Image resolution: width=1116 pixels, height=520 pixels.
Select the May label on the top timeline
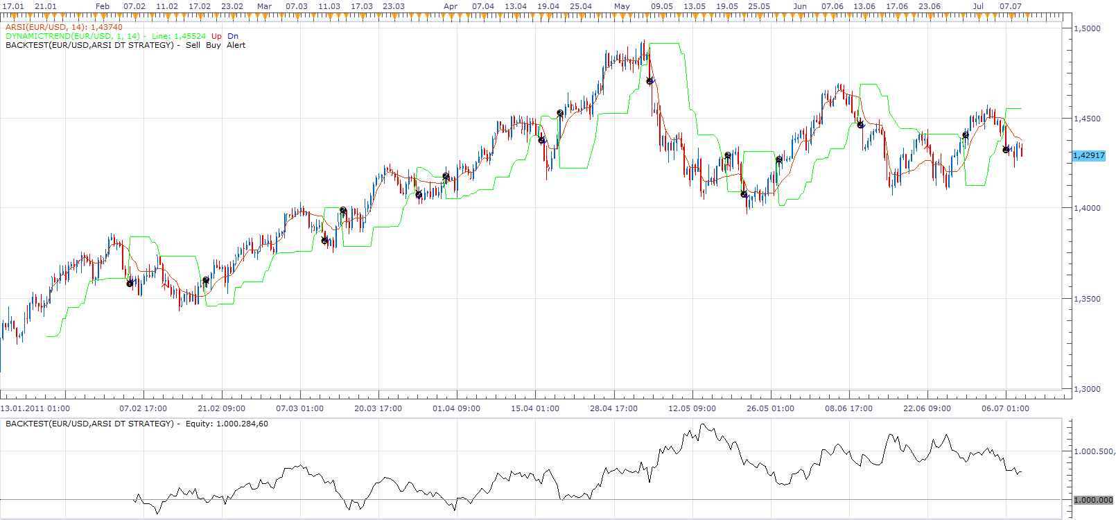(622, 6)
